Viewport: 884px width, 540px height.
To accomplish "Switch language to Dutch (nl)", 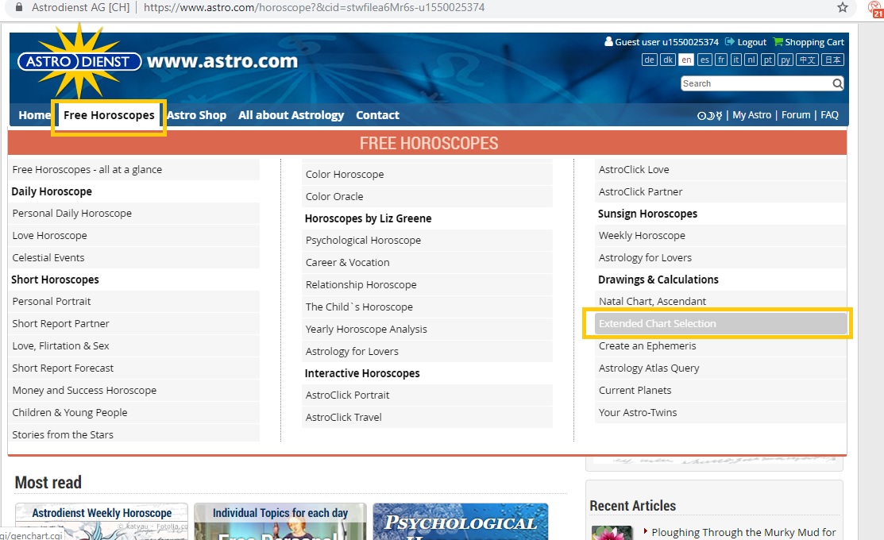I will pos(751,60).
